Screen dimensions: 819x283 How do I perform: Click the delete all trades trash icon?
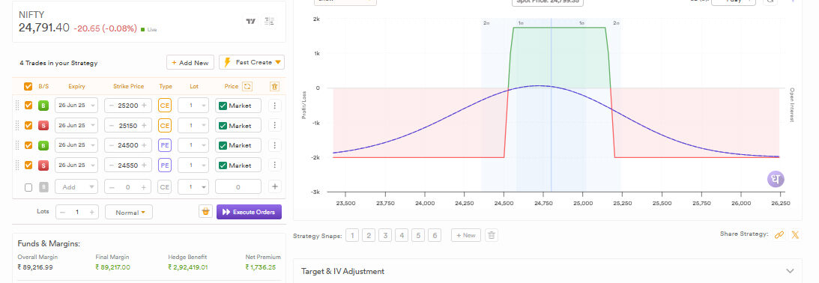275,86
